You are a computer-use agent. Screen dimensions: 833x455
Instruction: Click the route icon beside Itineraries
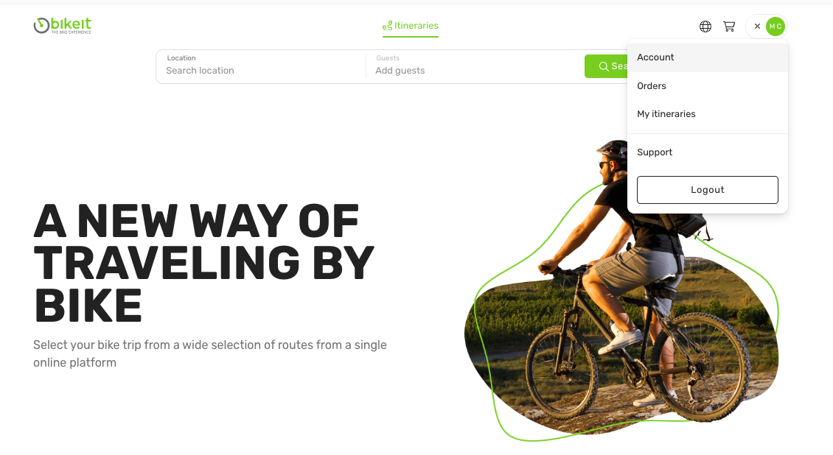coord(387,26)
